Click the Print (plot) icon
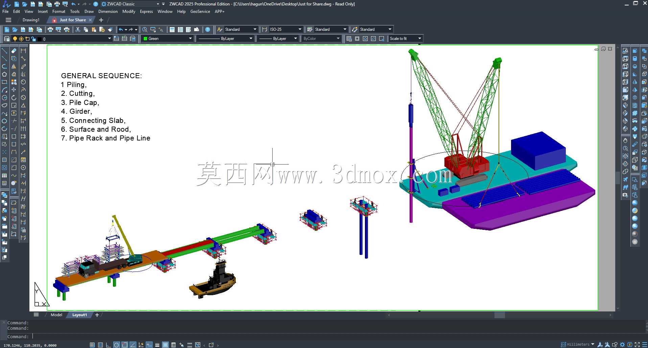 (50, 29)
